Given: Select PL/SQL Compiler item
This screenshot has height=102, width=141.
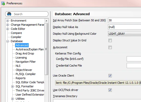Looking at the screenshot, I should click(26, 74).
